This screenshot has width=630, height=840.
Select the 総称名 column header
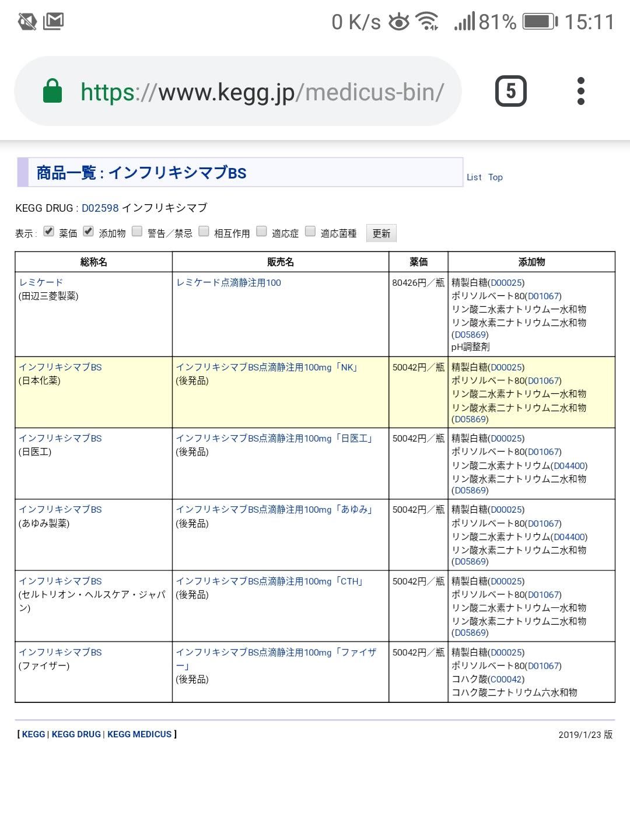pos(93,262)
